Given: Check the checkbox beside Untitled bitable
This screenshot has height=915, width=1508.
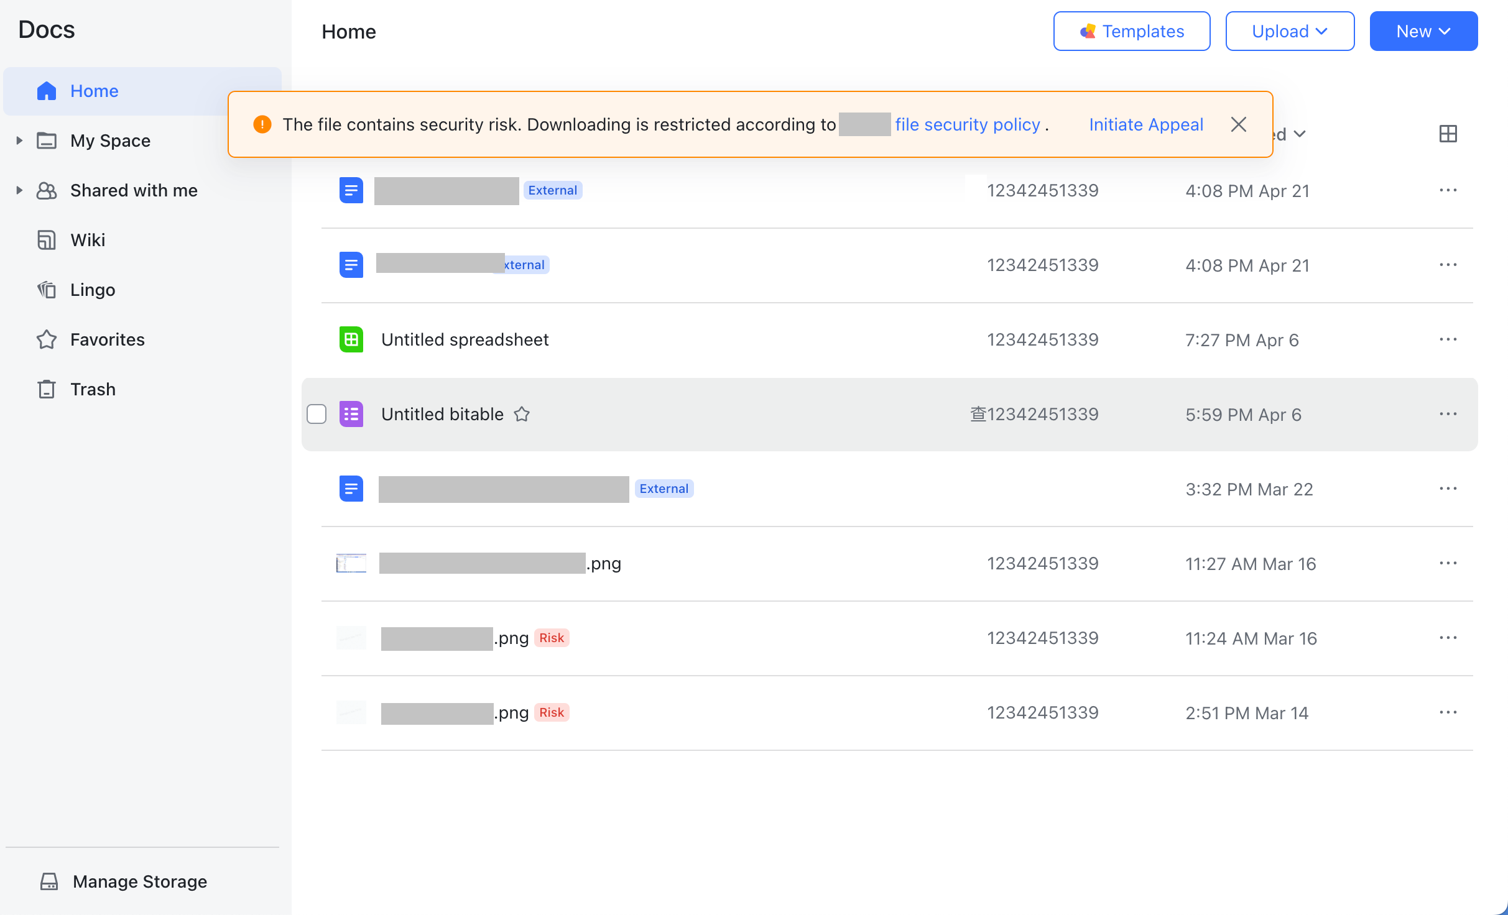Looking at the screenshot, I should tap(317, 414).
